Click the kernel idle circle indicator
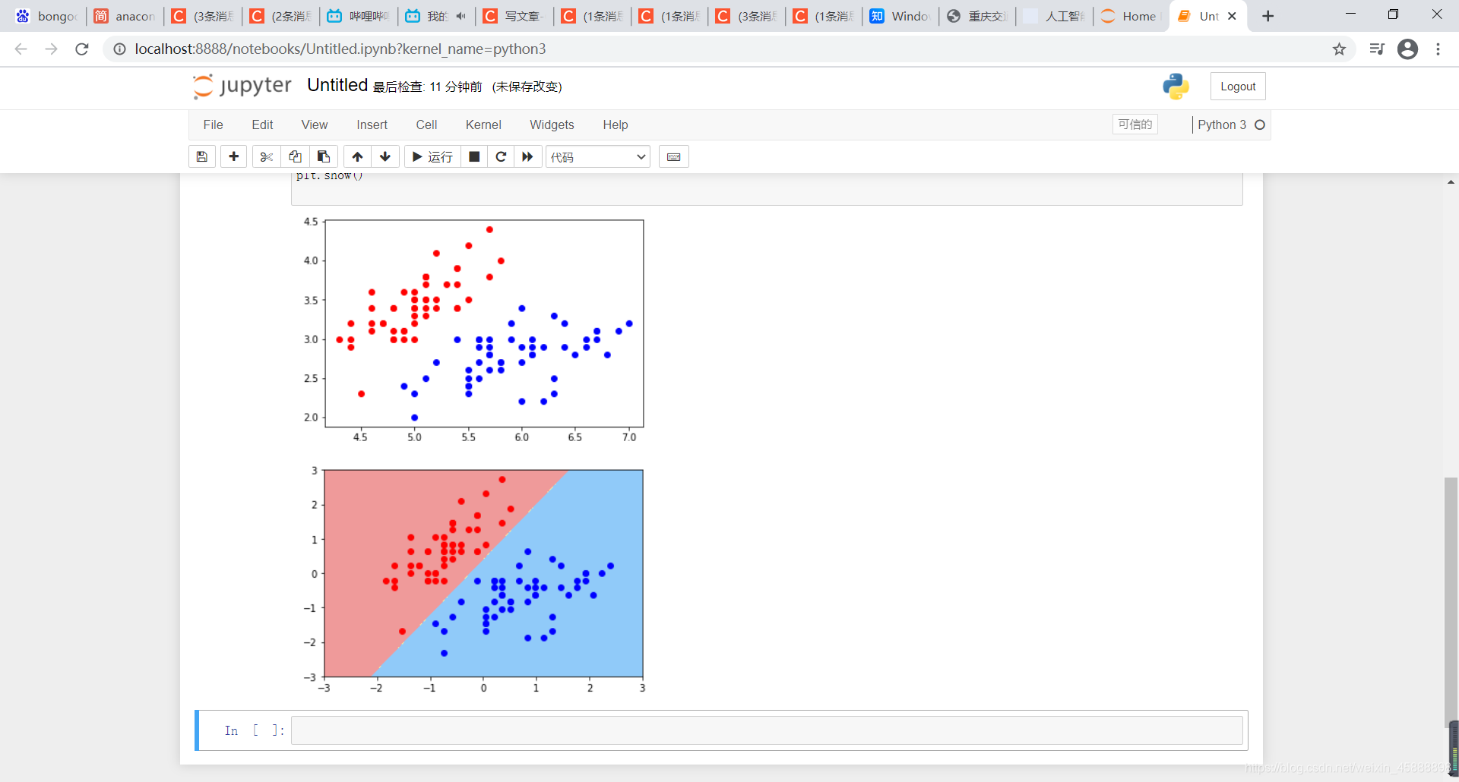 [x=1260, y=125]
